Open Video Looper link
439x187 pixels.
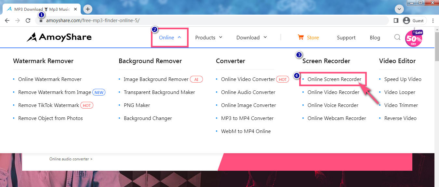coord(400,92)
